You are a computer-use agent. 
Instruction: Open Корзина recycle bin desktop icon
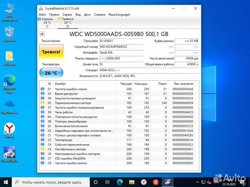click(9, 34)
